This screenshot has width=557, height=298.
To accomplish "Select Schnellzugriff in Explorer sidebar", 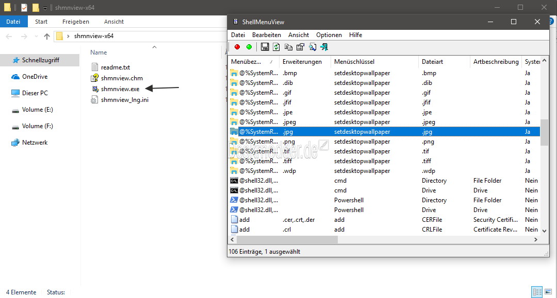I will tap(40, 60).
